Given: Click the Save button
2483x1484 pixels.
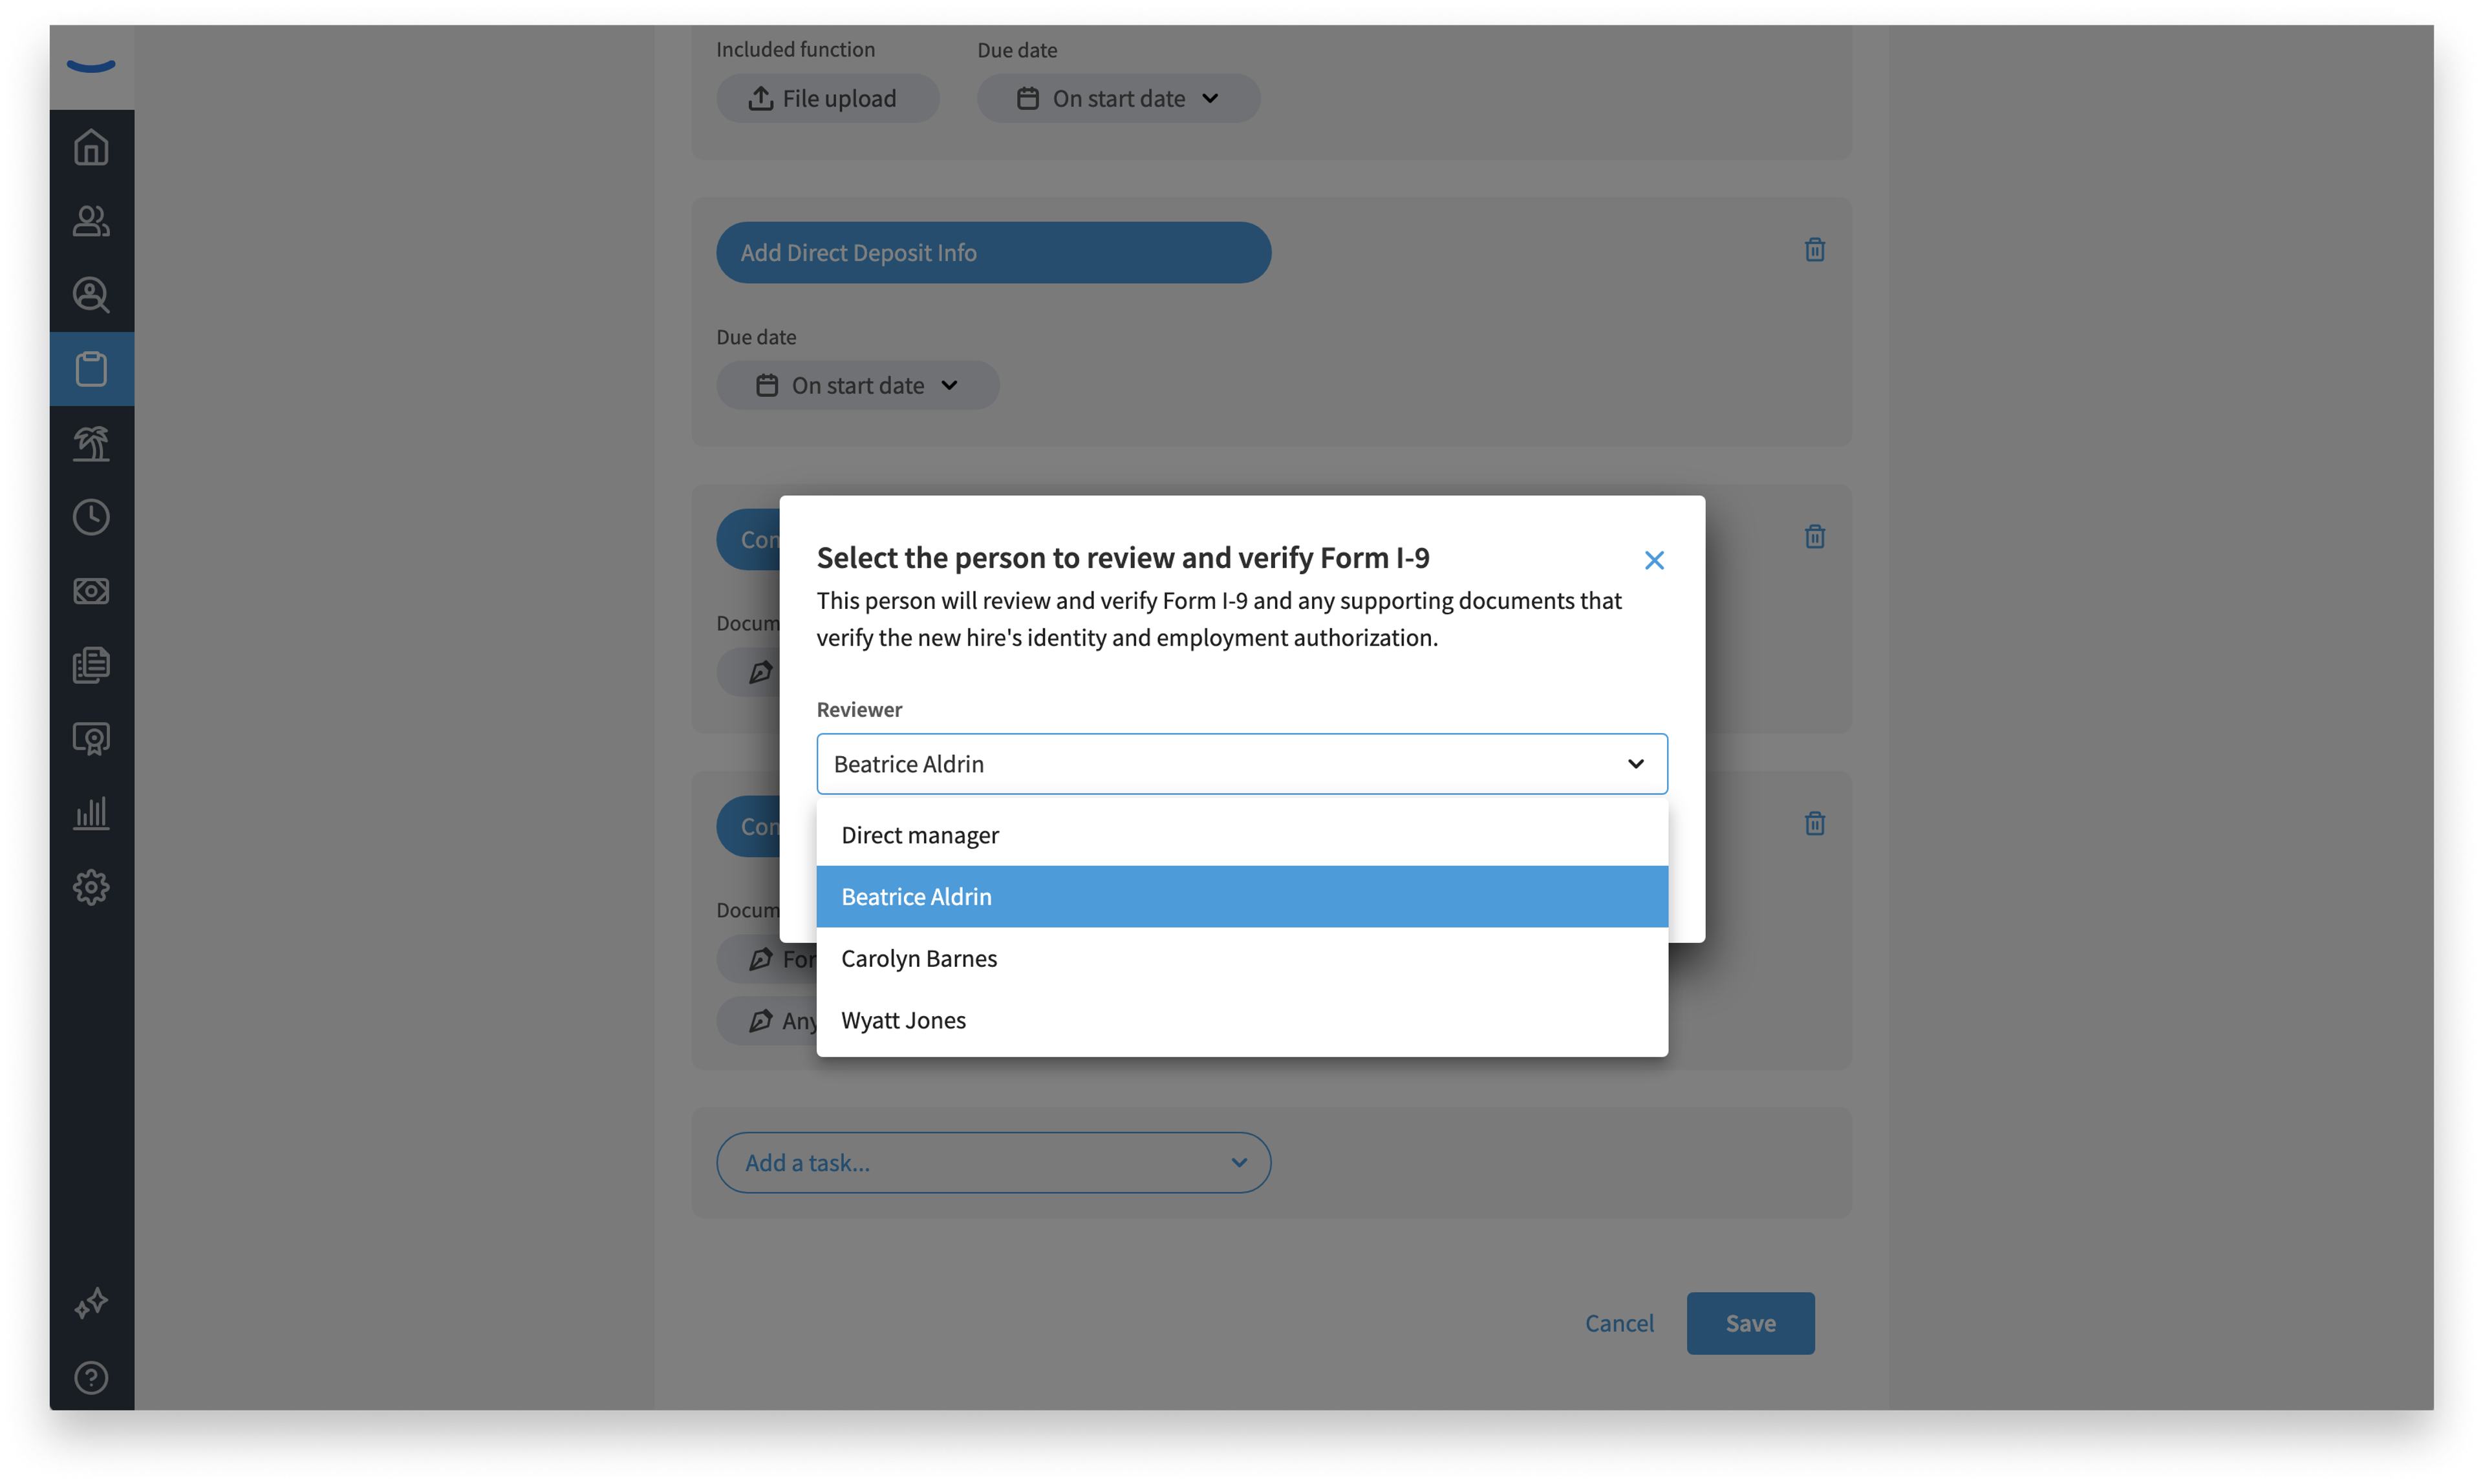Looking at the screenshot, I should [1750, 1323].
